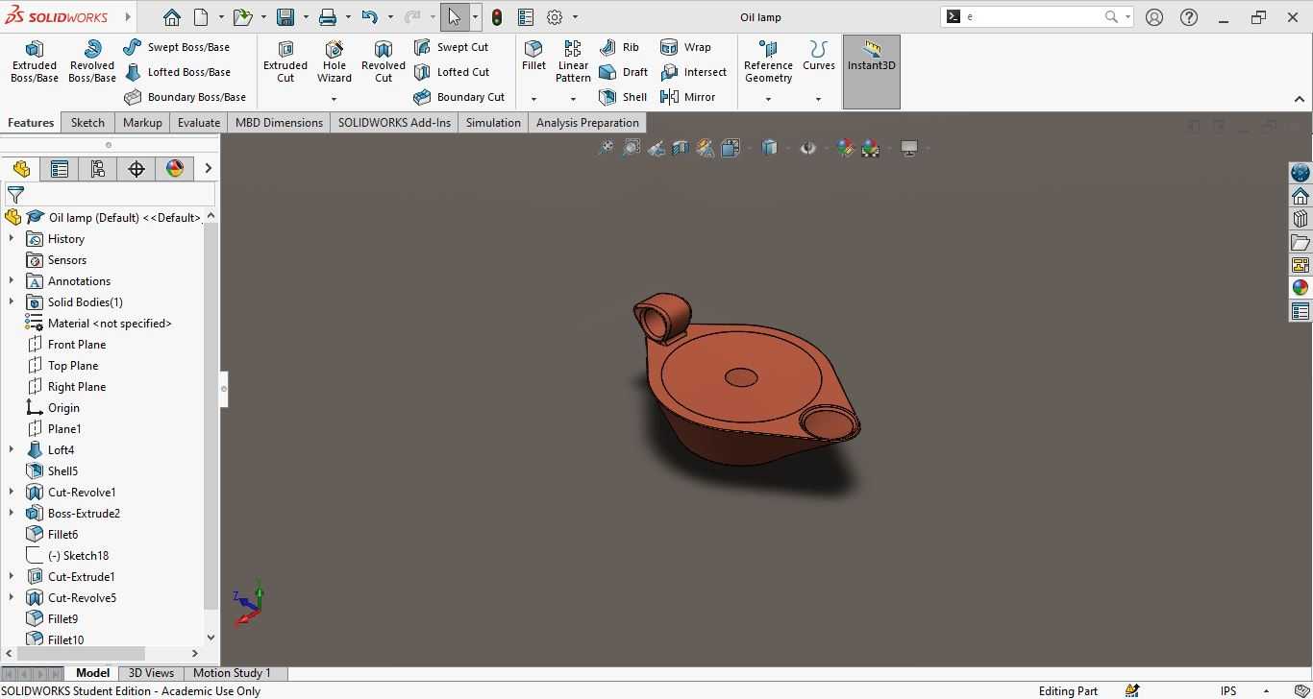Choose Boundary Boss/Base feature

click(x=185, y=97)
